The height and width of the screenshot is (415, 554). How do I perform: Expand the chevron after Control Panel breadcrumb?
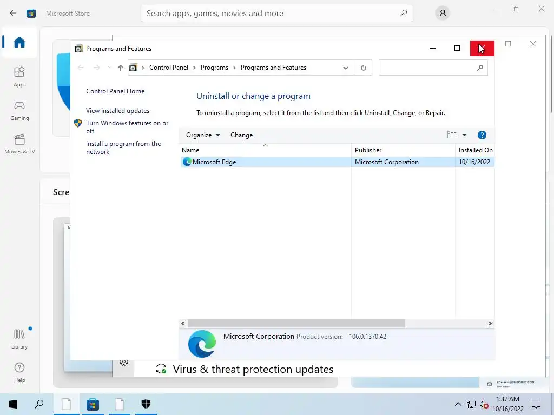click(194, 68)
